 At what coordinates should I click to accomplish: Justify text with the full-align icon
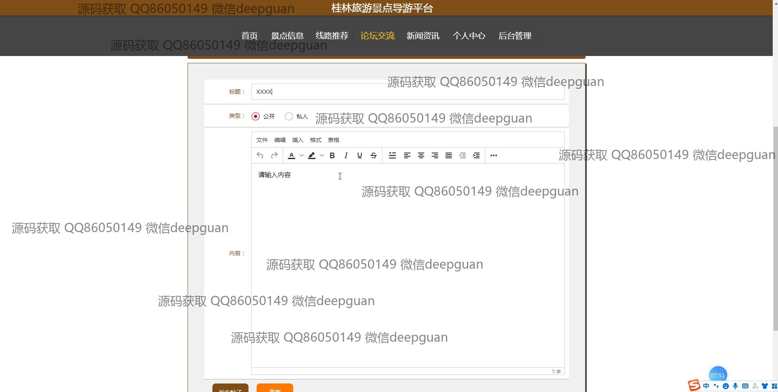449,155
